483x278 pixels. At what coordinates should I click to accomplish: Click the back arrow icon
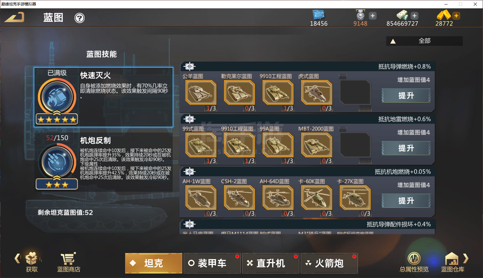[x=14, y=17]
